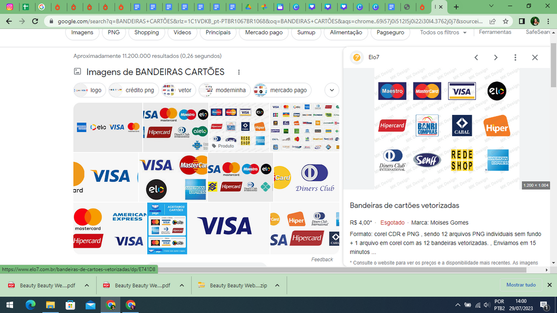Screen dimensions: 557x313
Task: Launch Microsoft Edge from the taskbar
Action: [30, 305]
